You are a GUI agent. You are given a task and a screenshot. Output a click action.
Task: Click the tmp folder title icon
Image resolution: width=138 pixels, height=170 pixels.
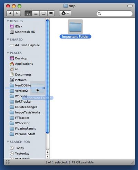click(x=66, y=6)
